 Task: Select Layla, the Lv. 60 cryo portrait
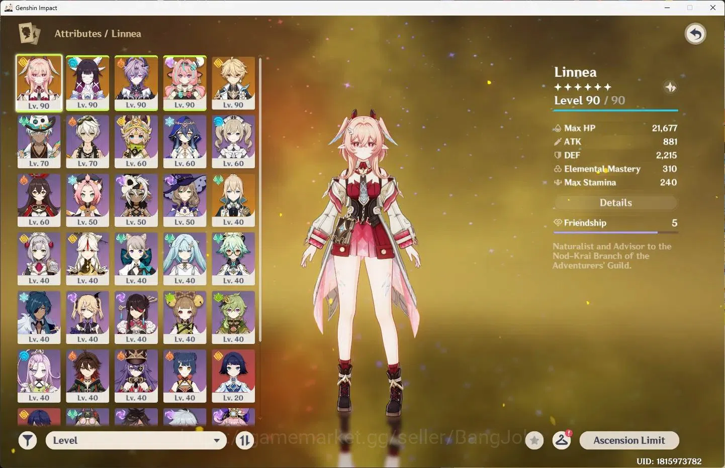pos(185,142)
